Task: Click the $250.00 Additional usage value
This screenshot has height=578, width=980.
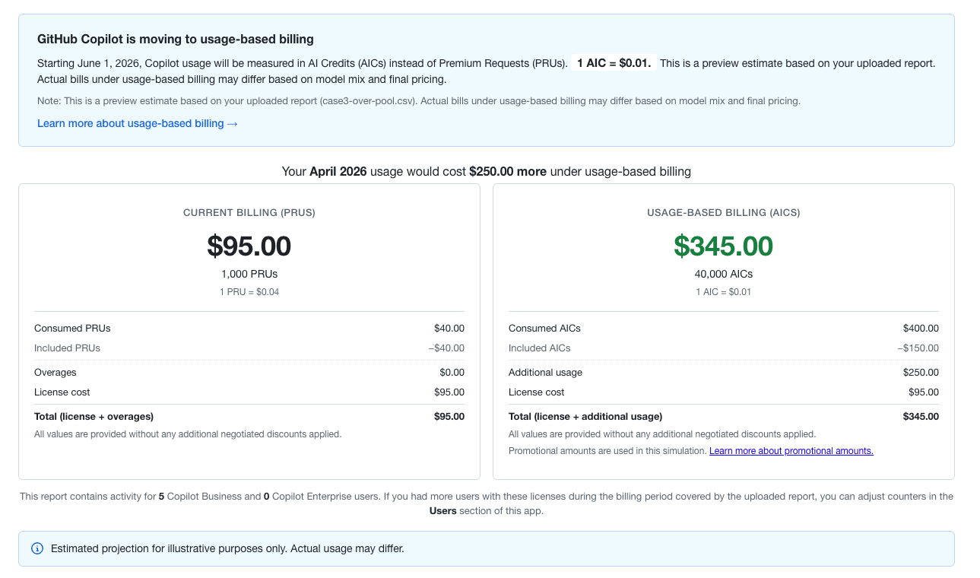Action: (x=921, y=373)
